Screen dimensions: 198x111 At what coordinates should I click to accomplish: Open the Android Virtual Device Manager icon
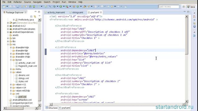34,6
